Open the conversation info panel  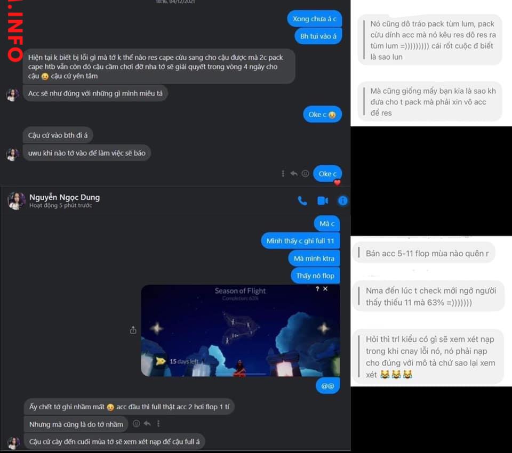click(x=342, y=201)
